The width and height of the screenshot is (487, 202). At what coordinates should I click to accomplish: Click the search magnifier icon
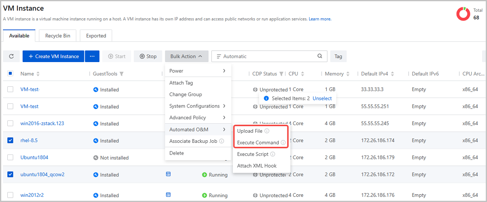pyautogui.click(x=320, y=56)
